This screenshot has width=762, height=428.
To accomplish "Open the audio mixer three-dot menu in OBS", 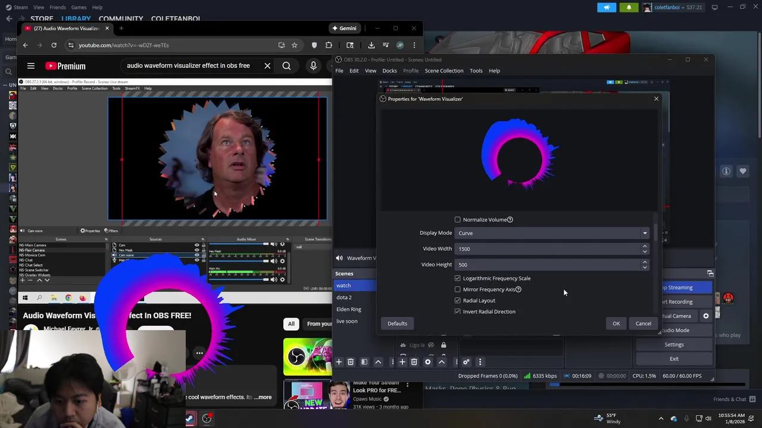I will (480, 362).
